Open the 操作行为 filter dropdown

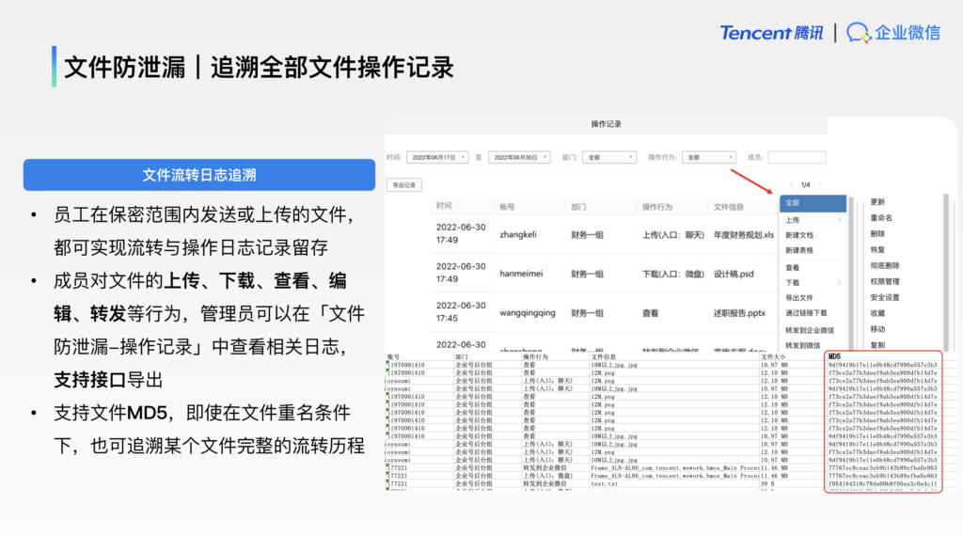click(x=709, y=158)
